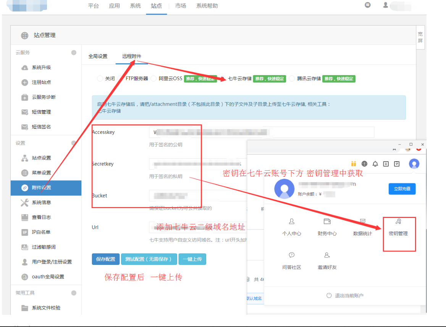Click the 短信签名 envelope icon
The width and height of the screenshot is (446, 327).
25,127
